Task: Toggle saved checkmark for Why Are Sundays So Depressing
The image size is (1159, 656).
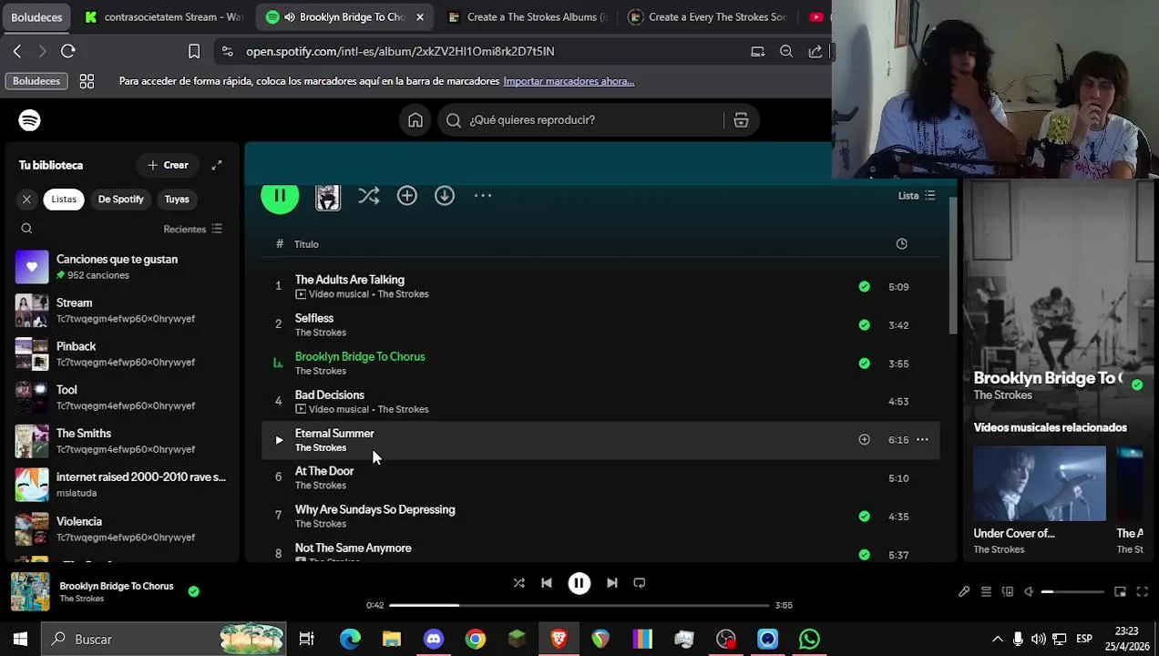Action: [864, 516]
